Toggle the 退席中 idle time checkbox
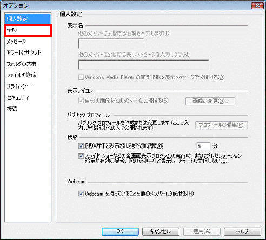 pos(81,146)
